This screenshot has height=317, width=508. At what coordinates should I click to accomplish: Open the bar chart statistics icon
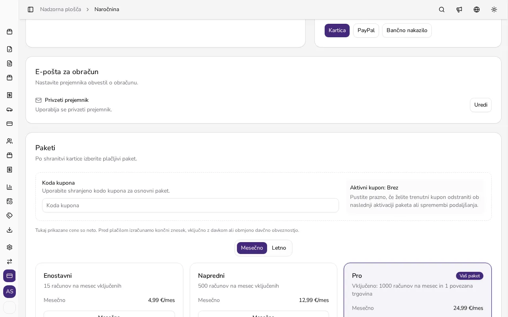click(x=10, y=187)
